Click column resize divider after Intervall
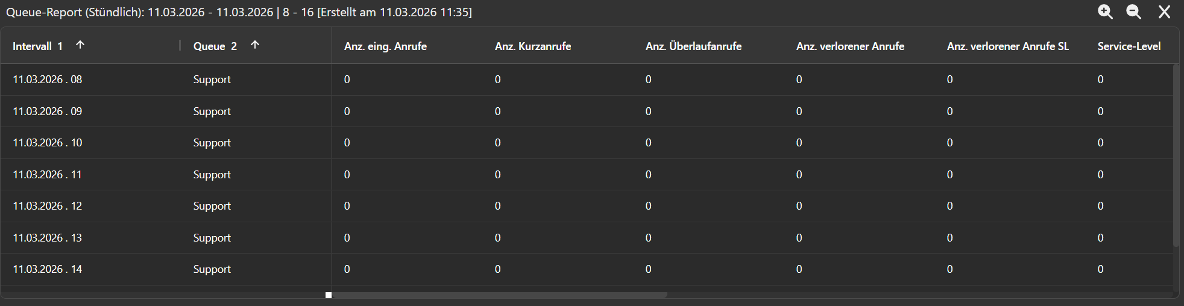Image resolution: width=1184 pixels, height=306 pixels. pos(180,46)
